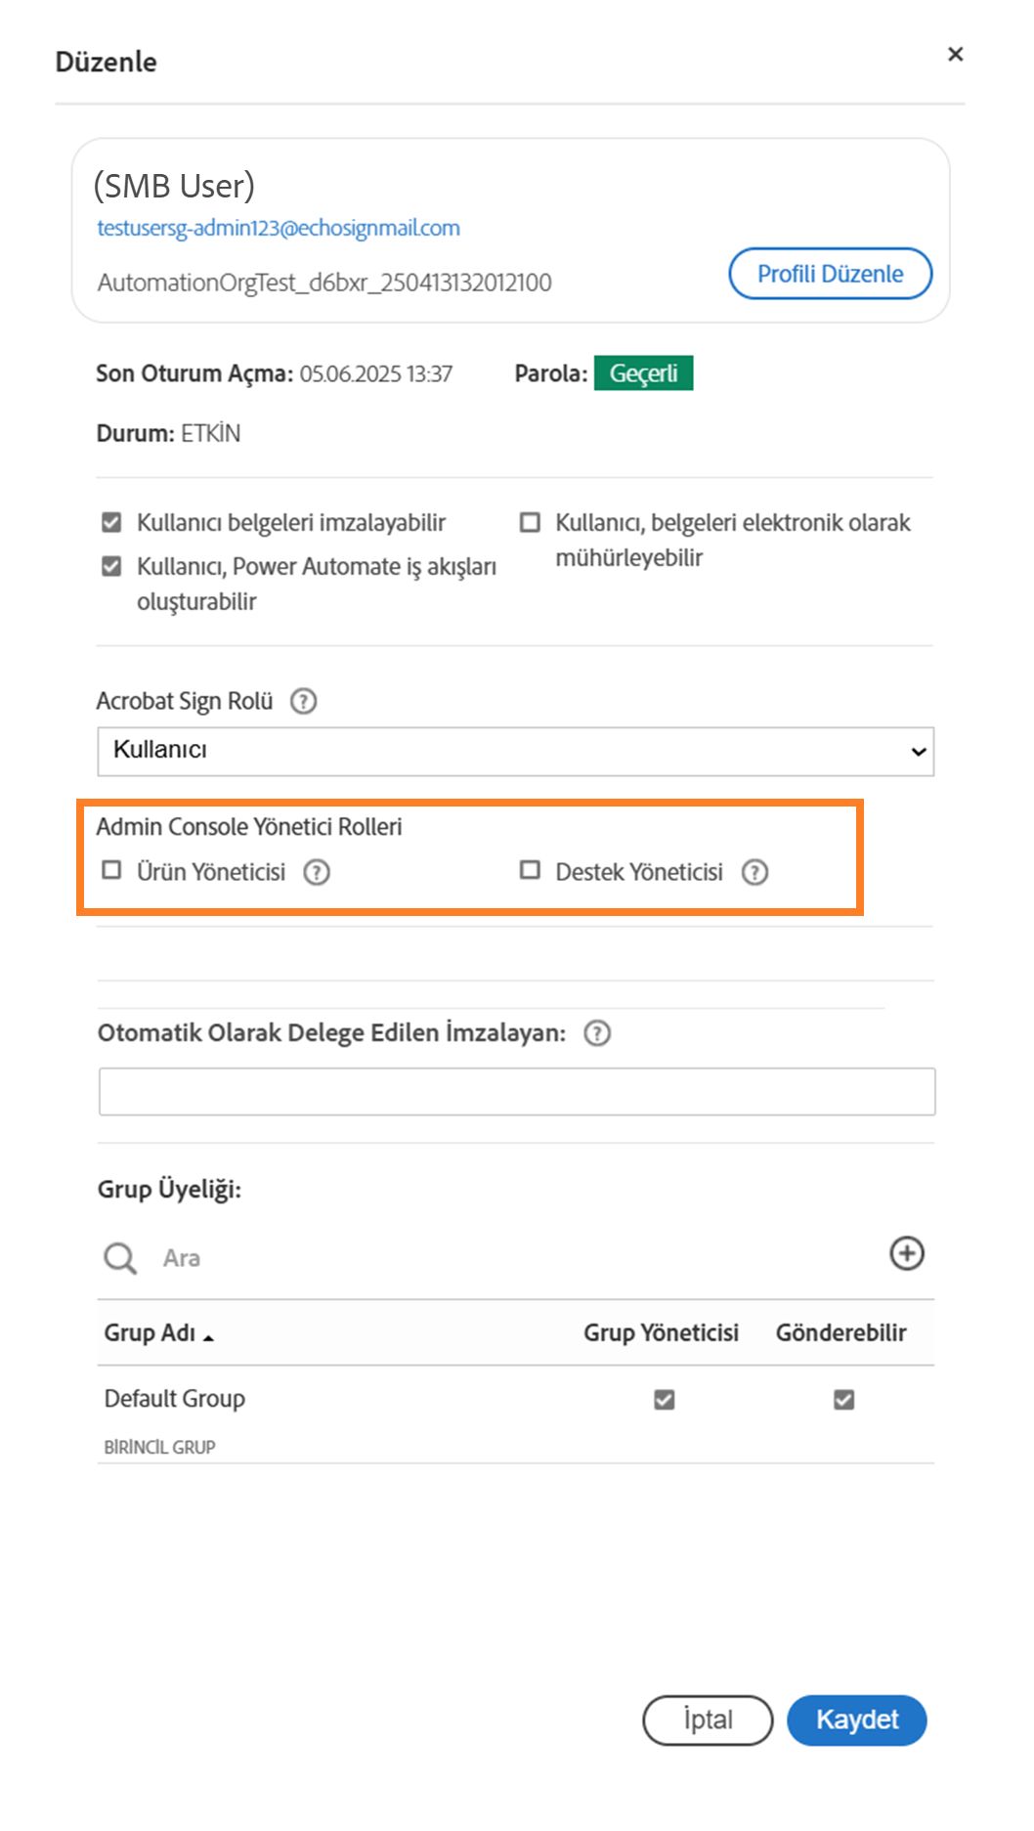Sort by the Grup Adı arrow
Viewport: 1034px width, 1831px height.
click(x=208, y=1336)
